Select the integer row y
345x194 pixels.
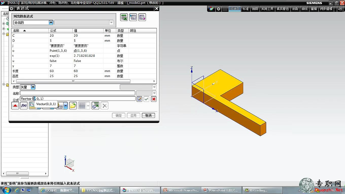(x=84, y=66)
